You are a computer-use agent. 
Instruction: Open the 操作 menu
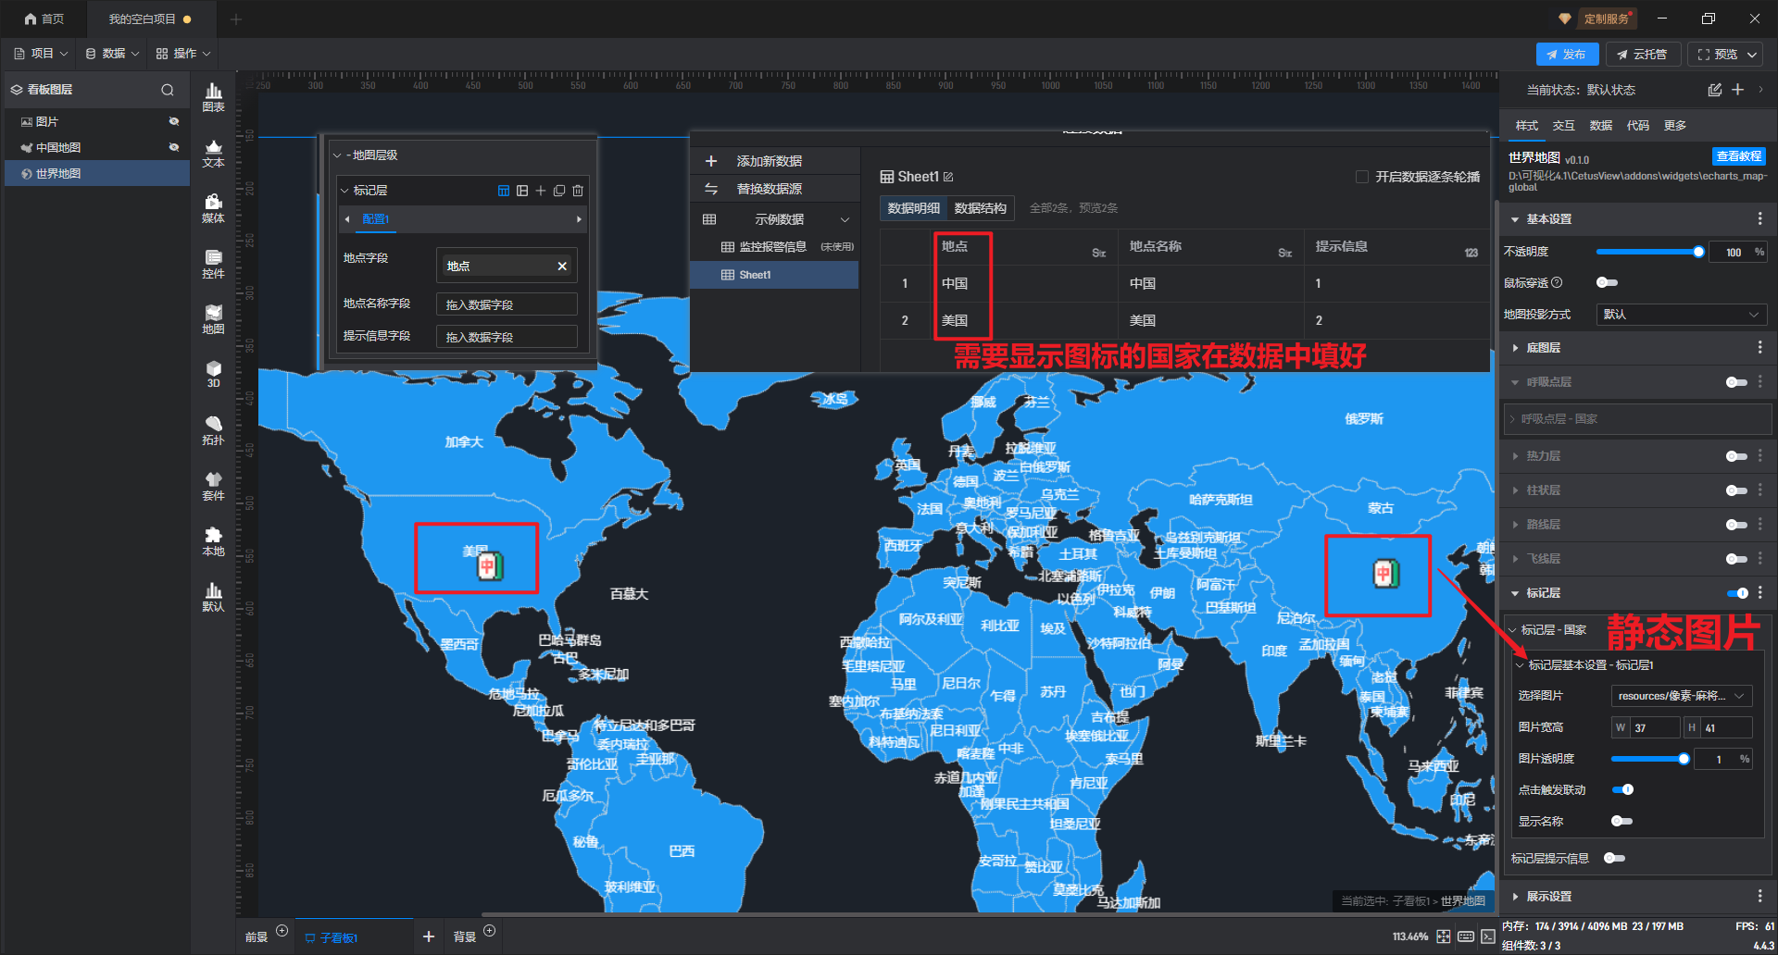coord(183,54)
